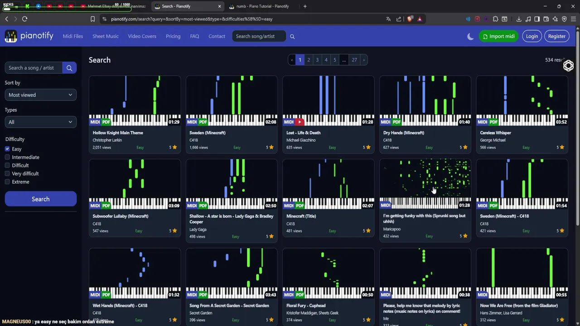Click the header search magnifier icon
580x326 pixels.
point(292,36)
